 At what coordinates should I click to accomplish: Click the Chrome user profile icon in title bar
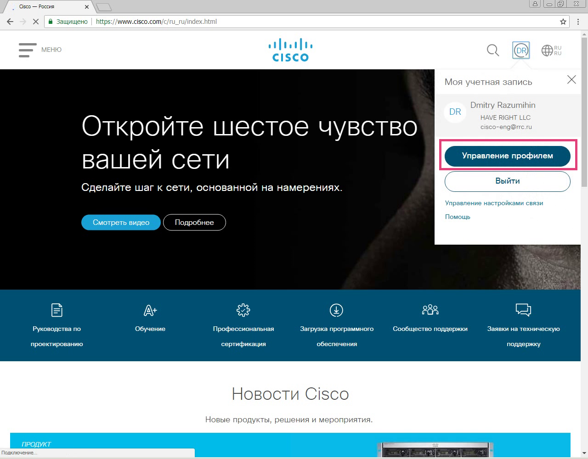click(535, 4)
